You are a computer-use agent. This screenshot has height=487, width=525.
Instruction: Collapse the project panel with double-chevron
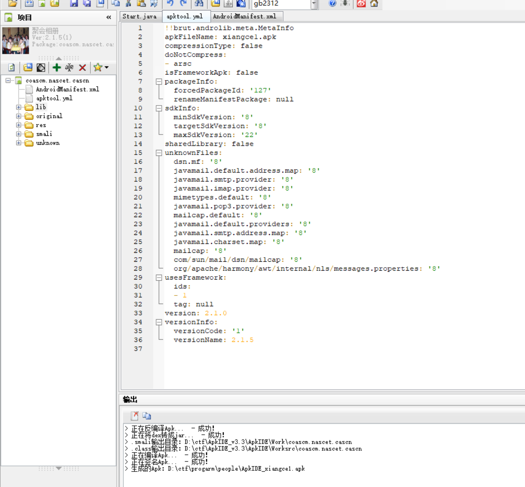click(109, 17)
